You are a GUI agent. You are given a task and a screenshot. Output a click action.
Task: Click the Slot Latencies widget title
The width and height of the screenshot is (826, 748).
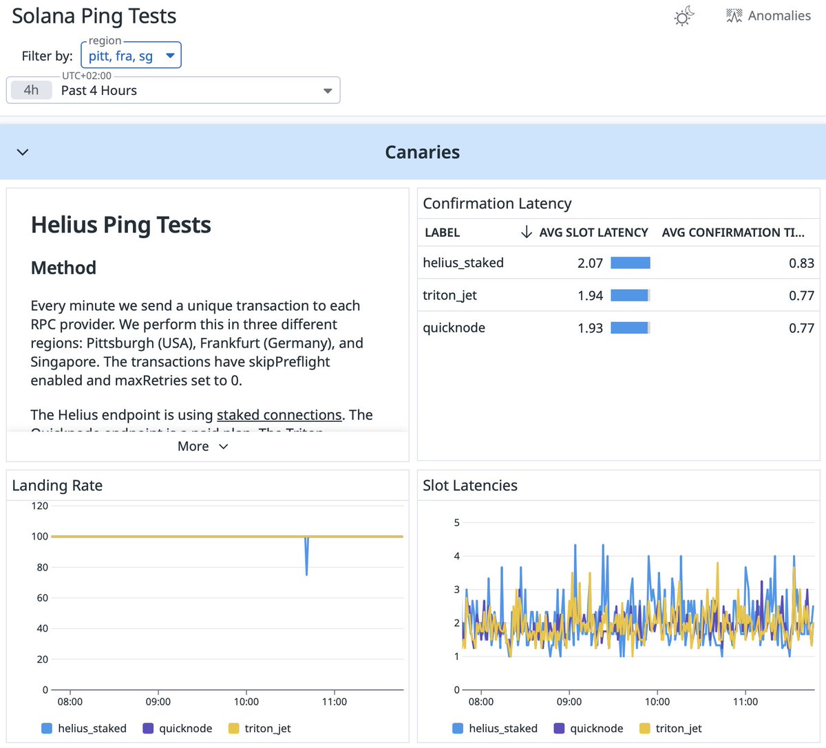click(x=470, y=485)
